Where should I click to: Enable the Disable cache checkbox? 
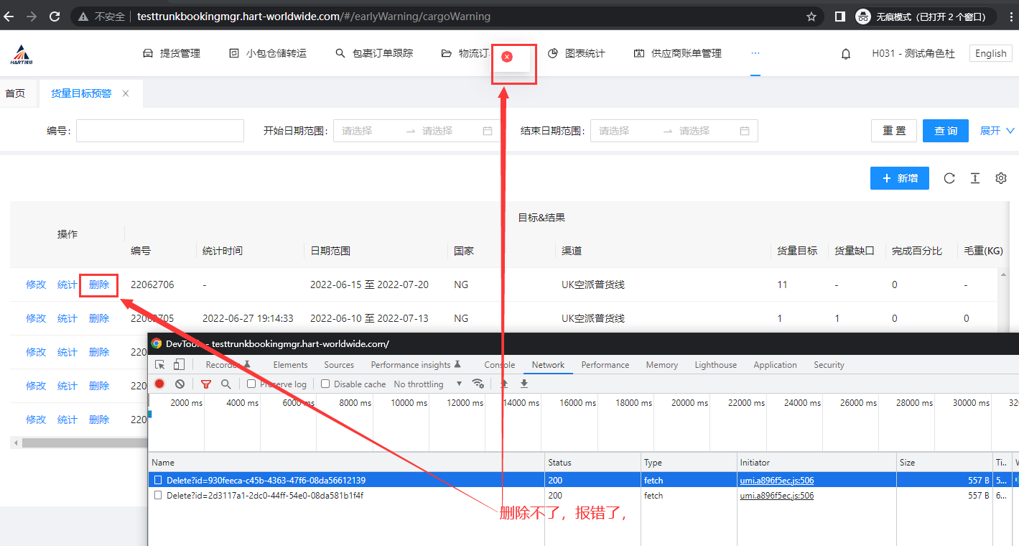coord(325,384)
